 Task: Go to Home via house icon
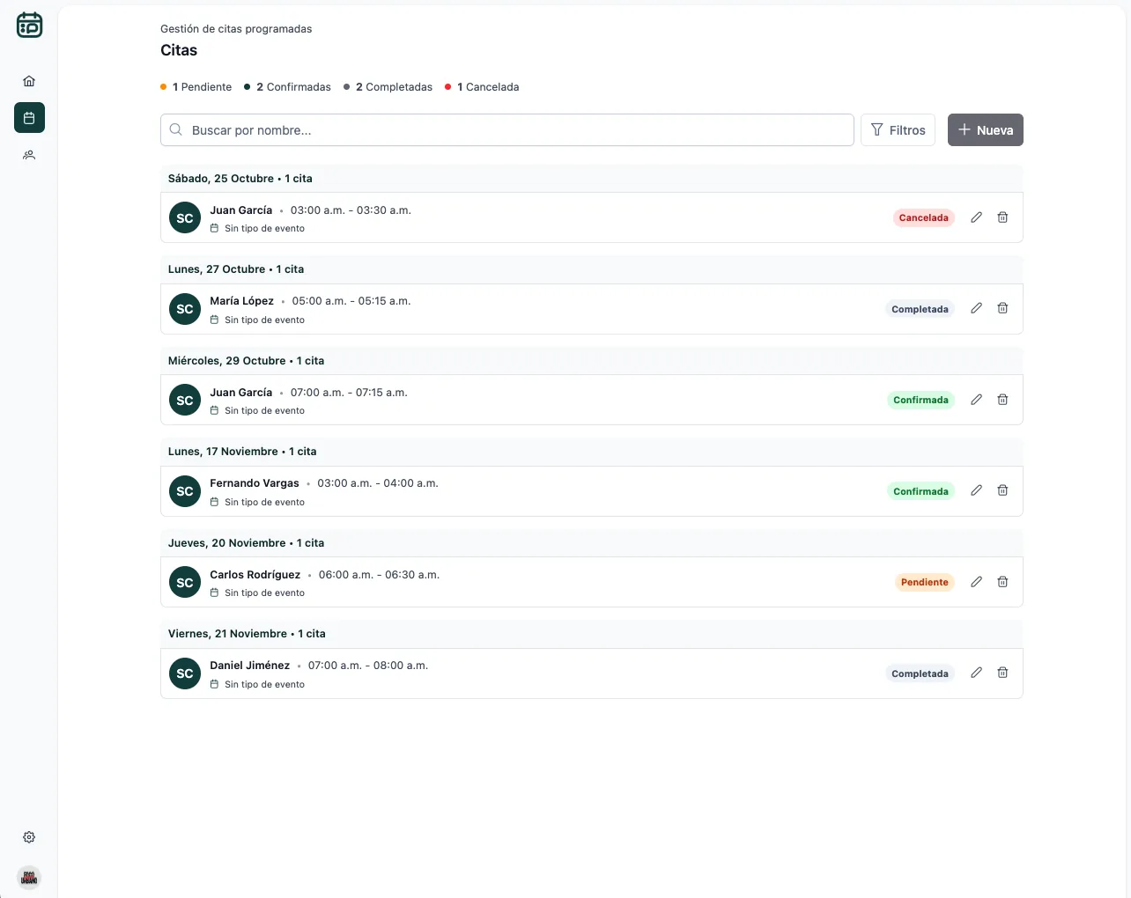pos(29,81)
